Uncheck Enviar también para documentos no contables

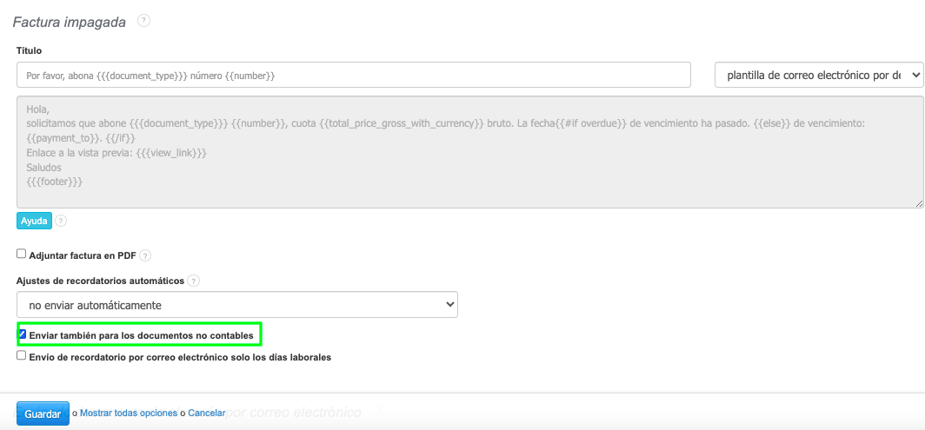coord(23,334)
